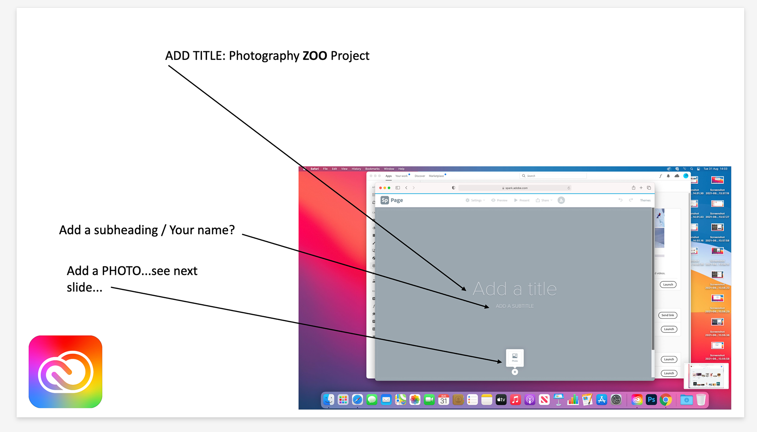Click the Adobe Spark Sp logo

click(x=384, y=200)
